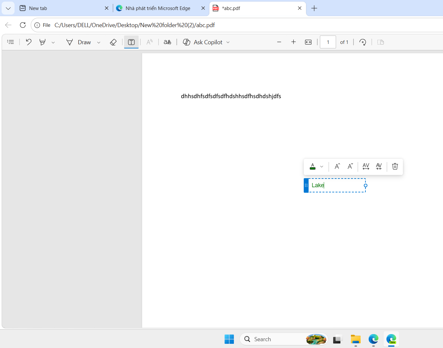Click the address bar file path
This screenshot has width=443, height=348.
[134, 25]
